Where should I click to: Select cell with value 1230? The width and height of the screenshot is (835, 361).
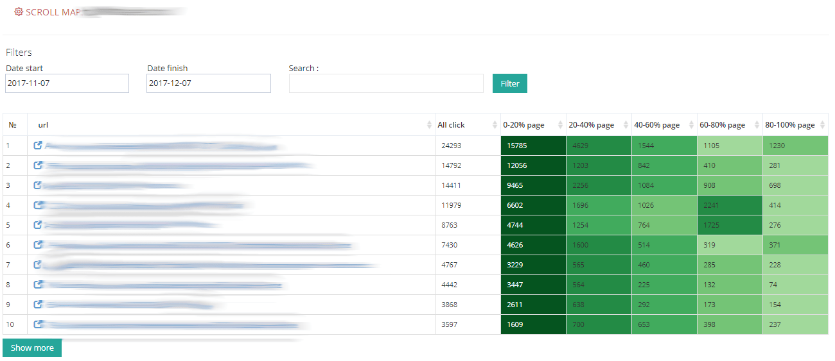pyautogui.click(x=795, y=146)
